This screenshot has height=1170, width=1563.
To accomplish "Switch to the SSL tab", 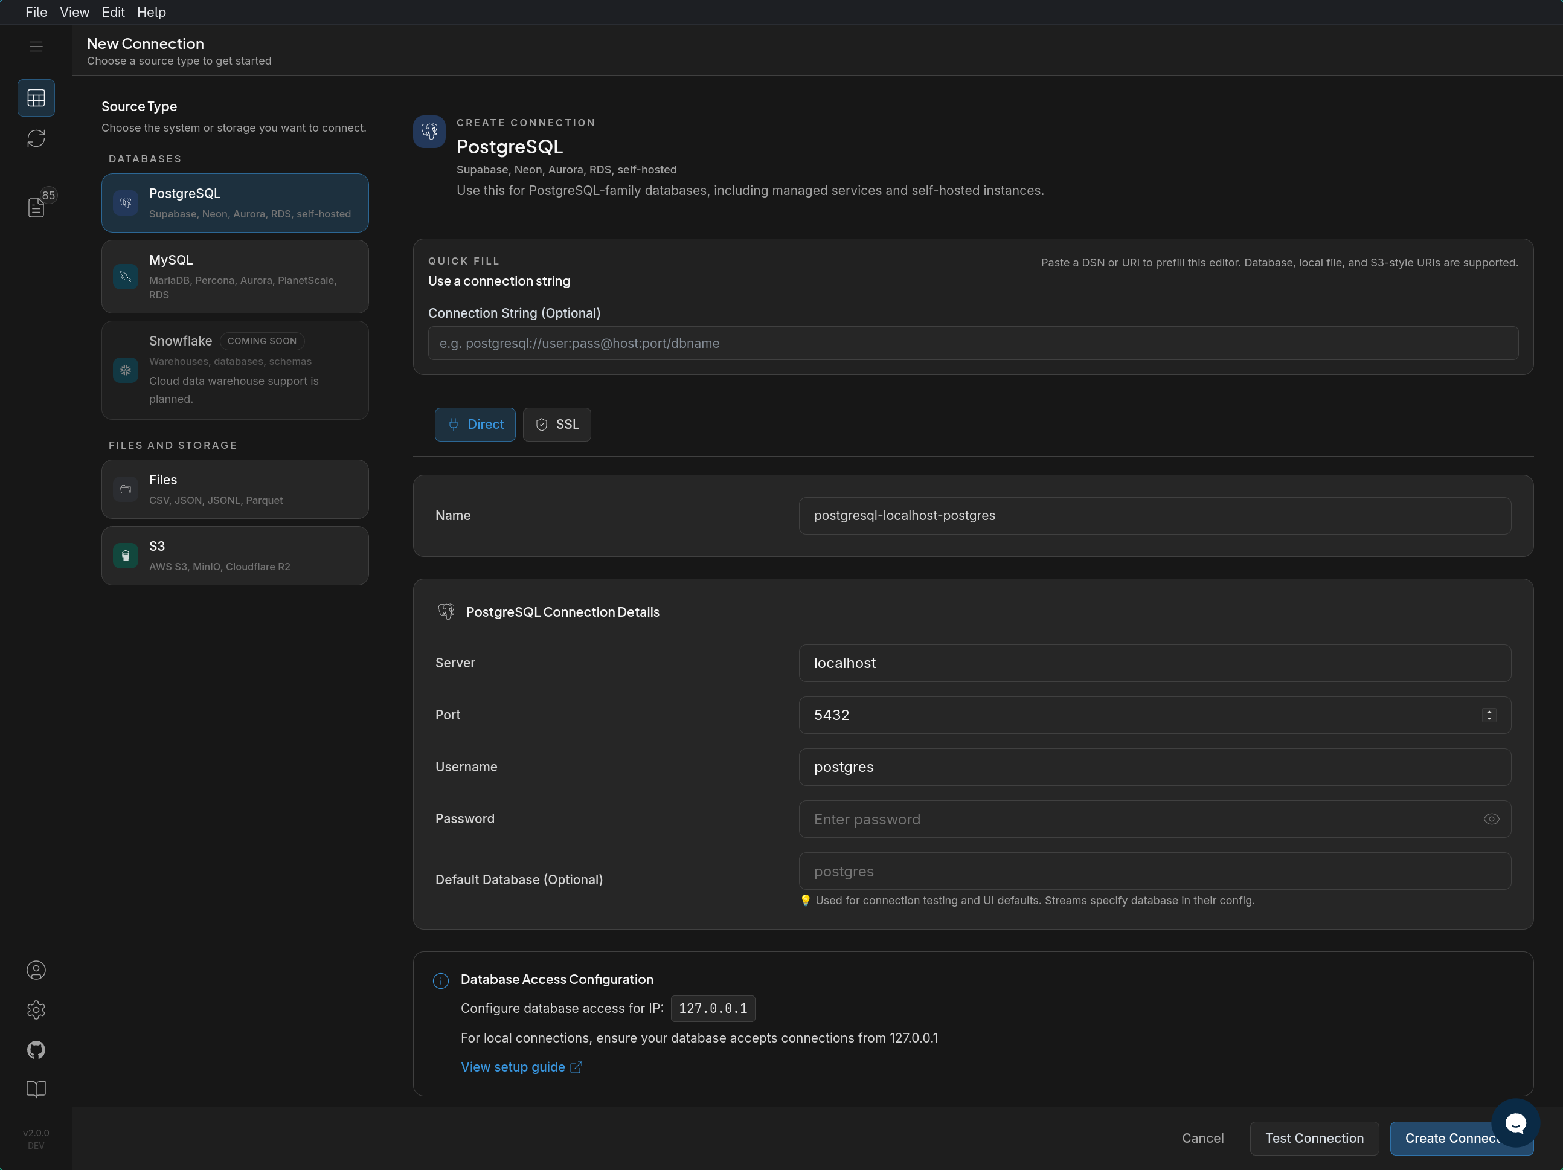I will coord(557,424).
